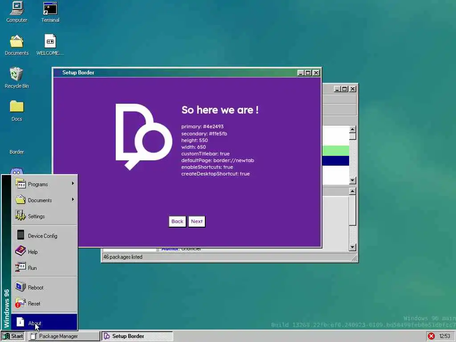This screenshot has height=342, width=456.
Task: Minimize the Package Manager window
Action: (337, 89)
